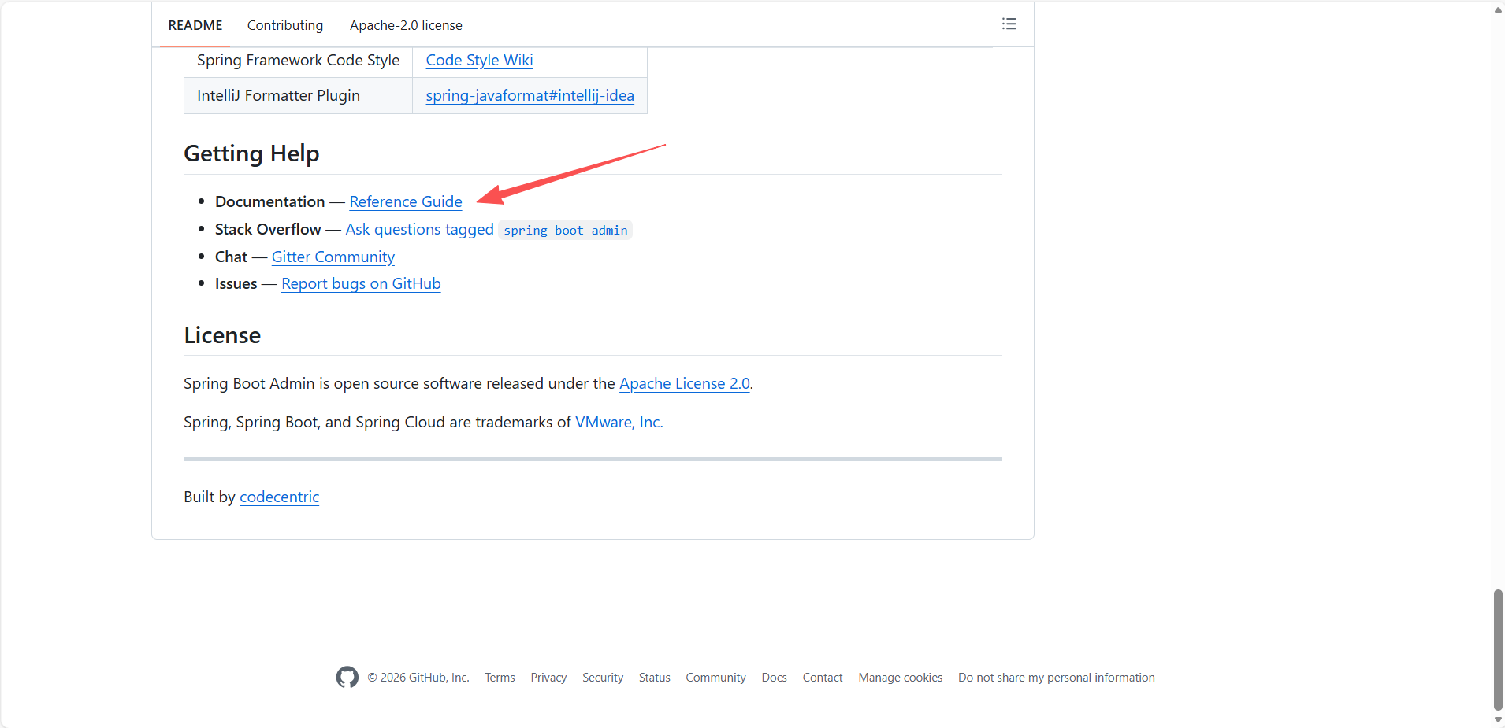Open the Terms footer link
Image resolution: width=1505 pixels, height=728 pixels.
click(x=500, y=678)
